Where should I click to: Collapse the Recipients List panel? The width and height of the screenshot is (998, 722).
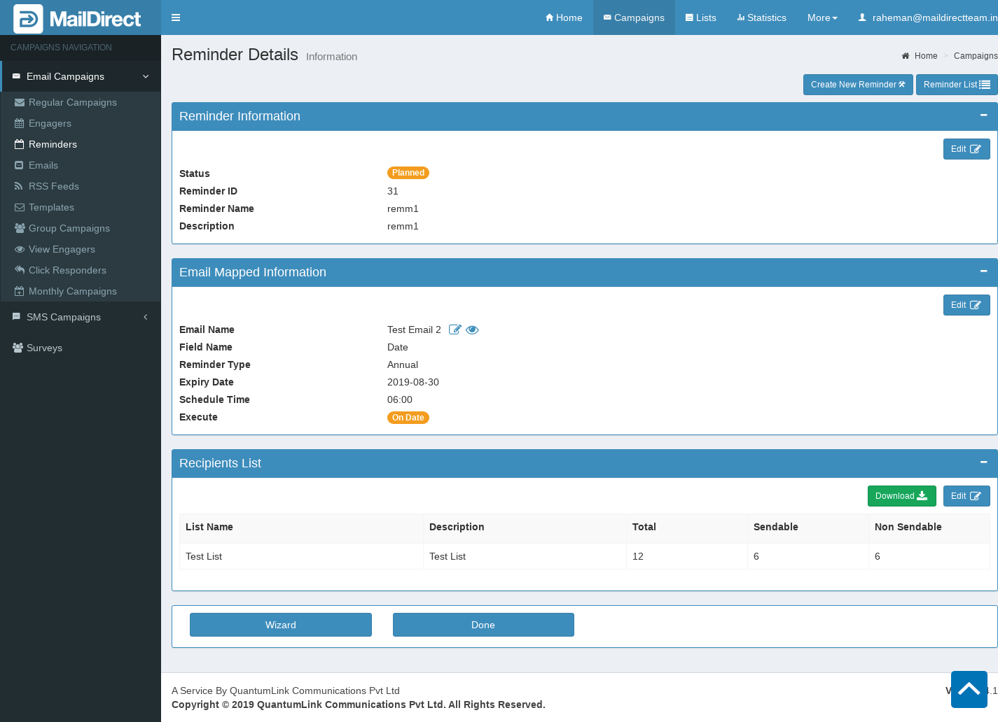pyautogui.click(x=983, y=462)
